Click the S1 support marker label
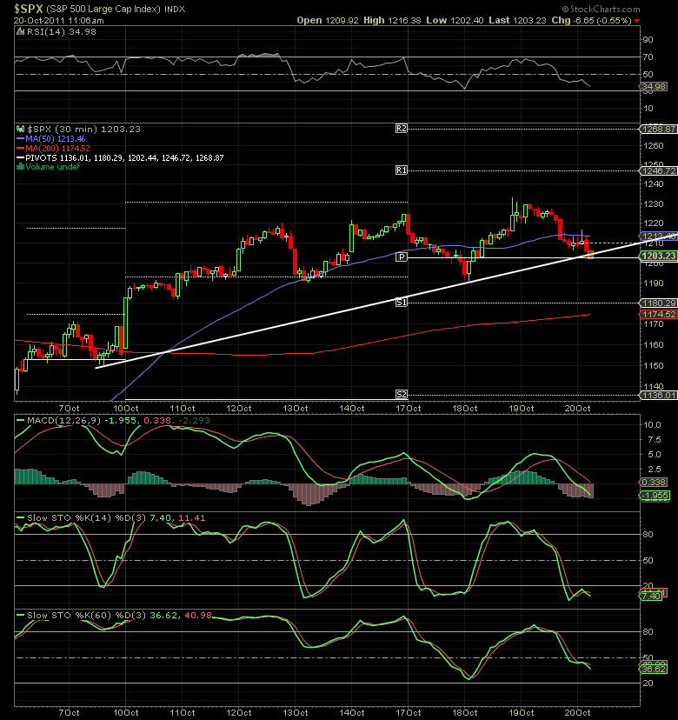 click(402, 302)
